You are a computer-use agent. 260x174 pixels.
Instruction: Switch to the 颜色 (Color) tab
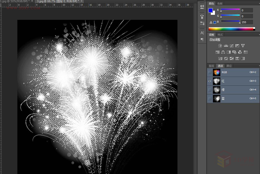click(x=211, y=3)
